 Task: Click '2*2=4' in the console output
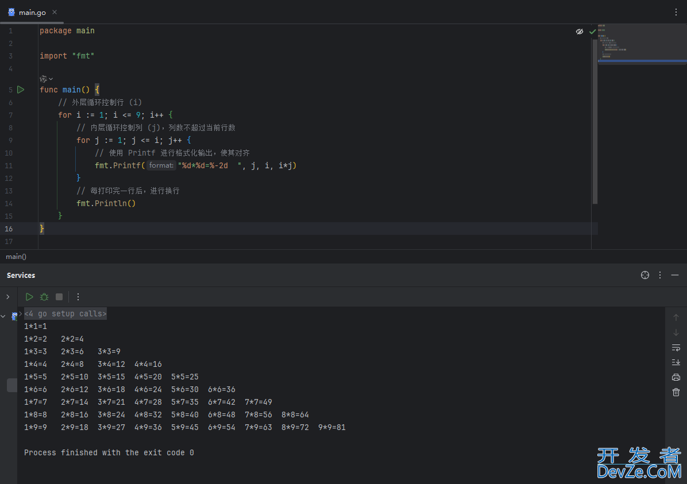[72, 339]
